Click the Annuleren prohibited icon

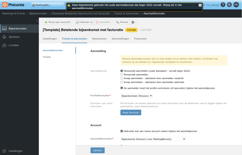(x=97, y=22)
